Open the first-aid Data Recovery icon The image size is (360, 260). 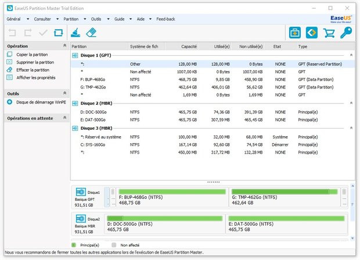295,33
